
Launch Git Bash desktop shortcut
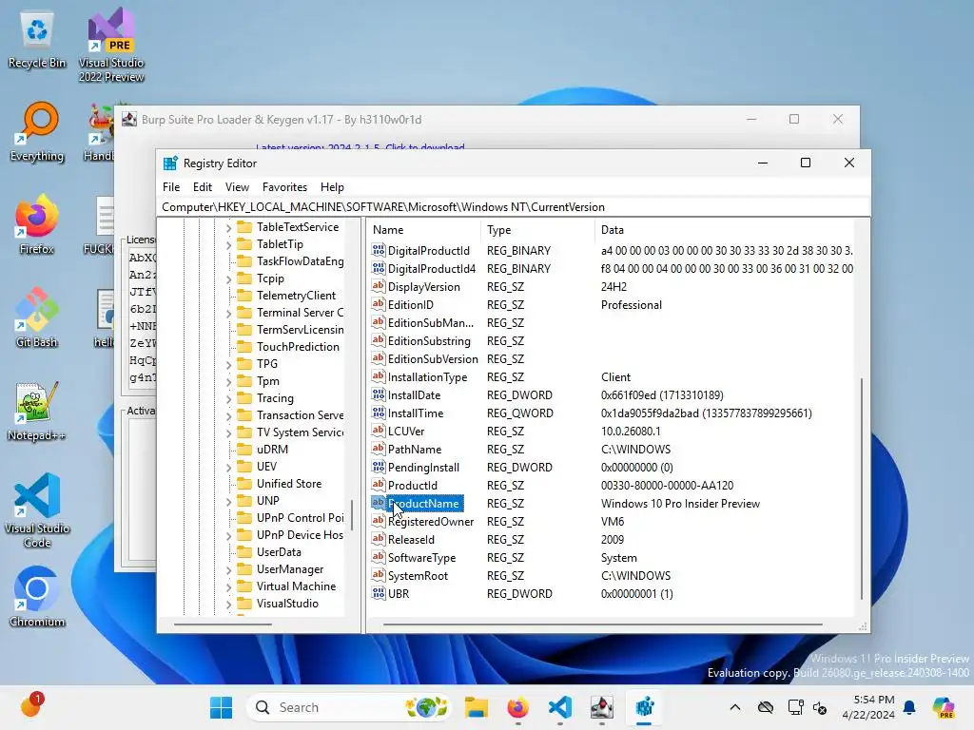tap(37, 317)
